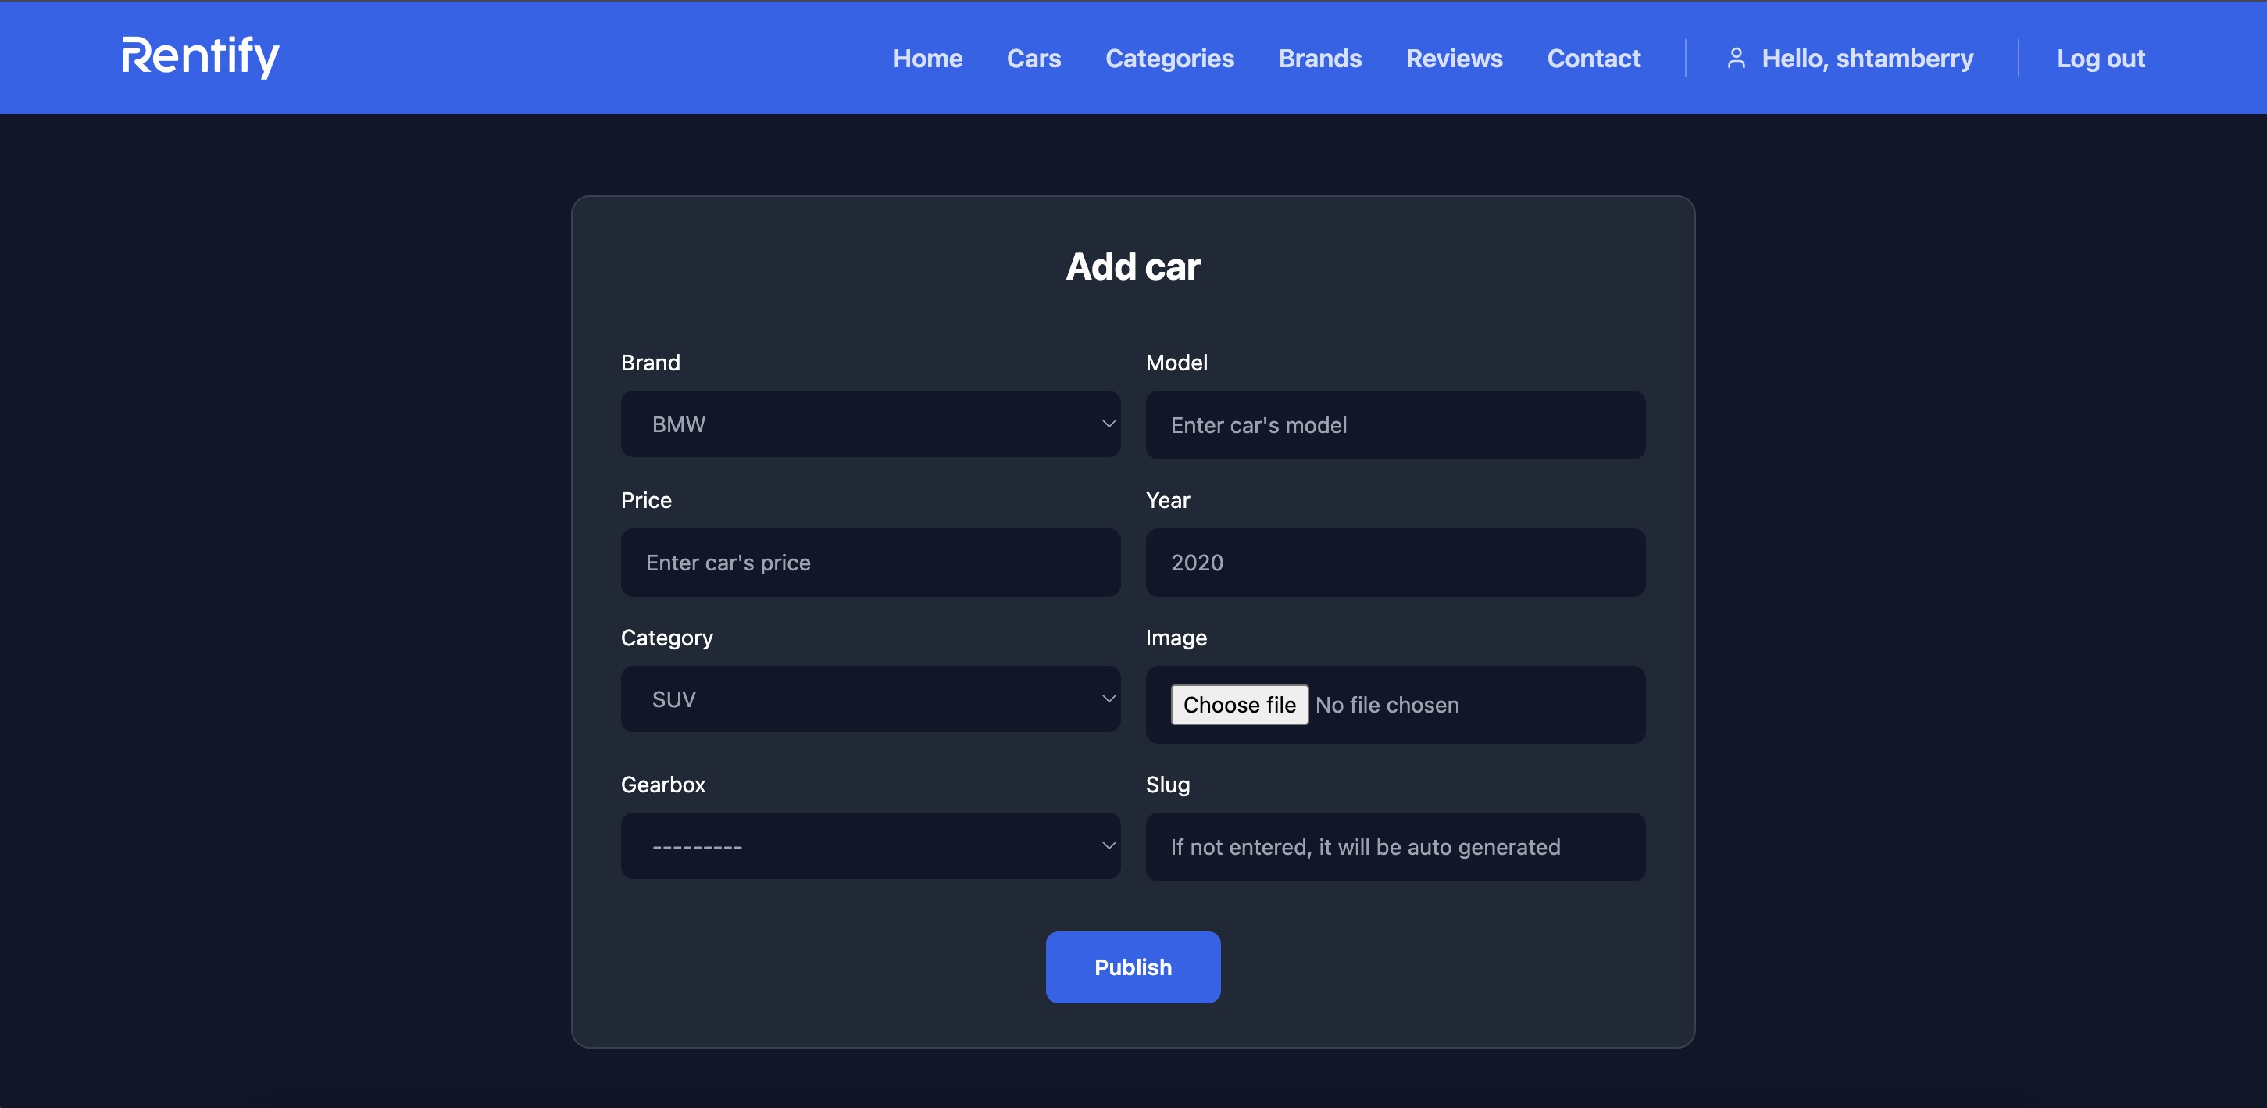Click the Slug text field
Viewport: 2267px width, 1108px height.
[1395, 846]
